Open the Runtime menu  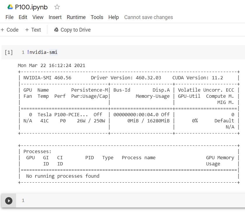(76, 17)
